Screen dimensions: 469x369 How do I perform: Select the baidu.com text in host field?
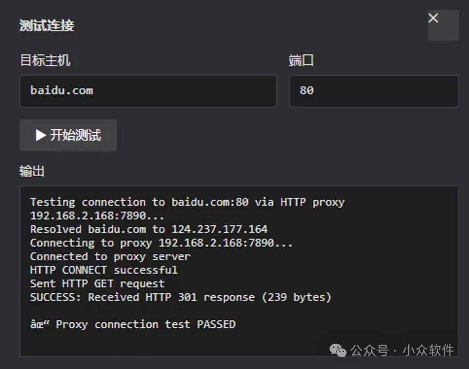click(x=62, y=90)
